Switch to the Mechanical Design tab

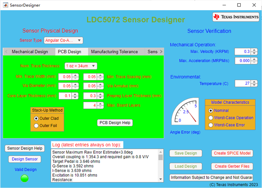[30, 52]
